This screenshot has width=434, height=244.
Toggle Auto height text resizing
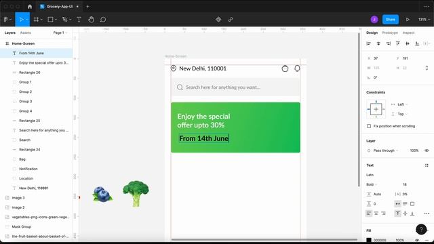point(405,203)
